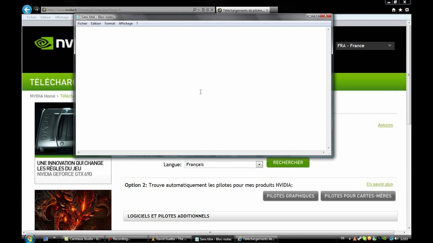Click inside the Notepad text area

[x=201, y=88]
